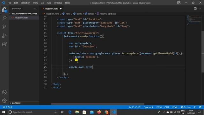Launch Microsoft Edge from taskbar
Screen dimensions: 204x115
(x=70, y=112)
